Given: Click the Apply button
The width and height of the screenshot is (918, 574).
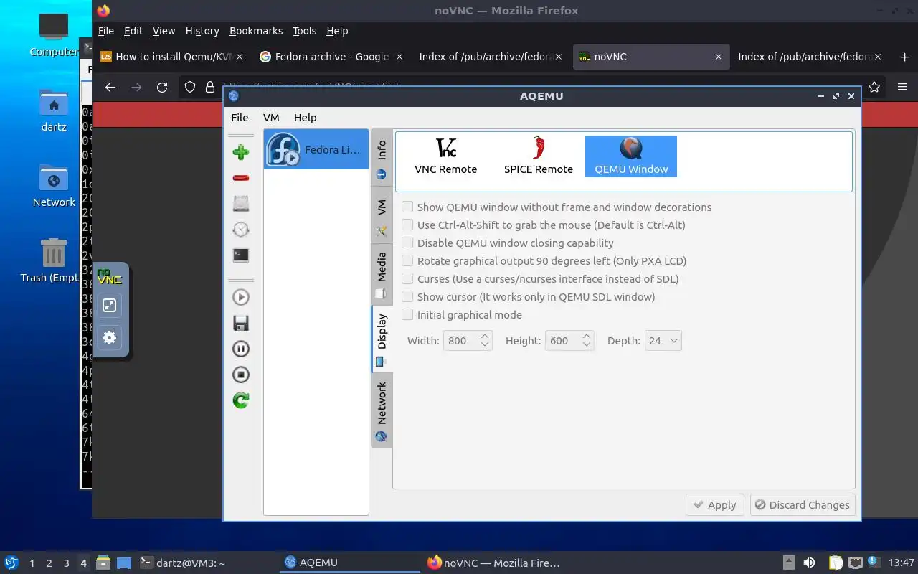Looking at the screenshot, I should 715,505.
